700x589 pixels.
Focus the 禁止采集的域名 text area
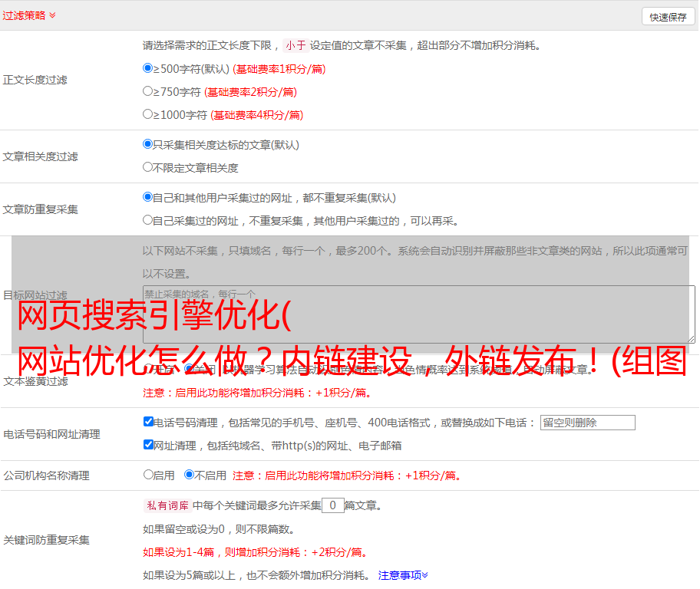419,314
